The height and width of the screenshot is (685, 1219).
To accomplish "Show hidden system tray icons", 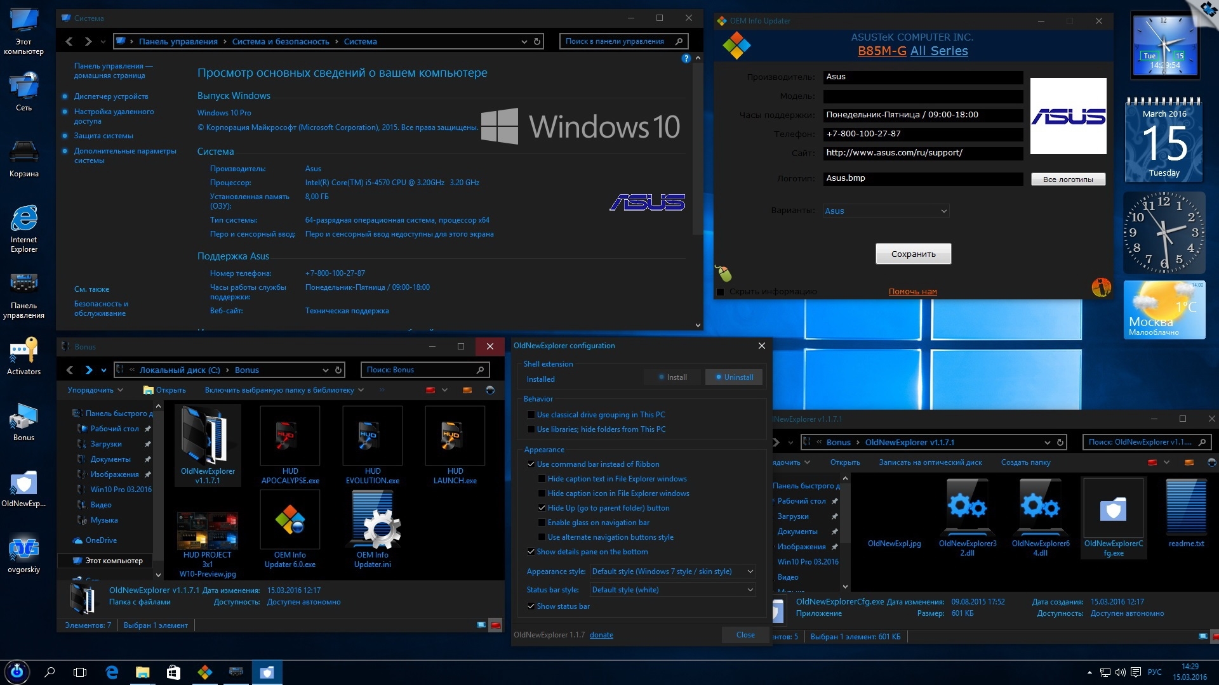I will tap(1089, 672).
